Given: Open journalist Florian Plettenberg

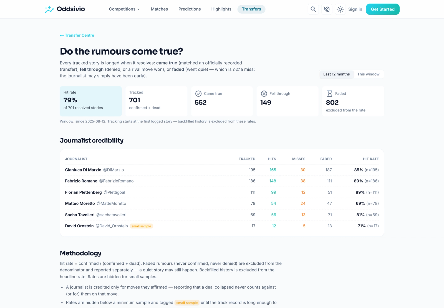Looking at the screenshot, I should click(x=84, y=192).
